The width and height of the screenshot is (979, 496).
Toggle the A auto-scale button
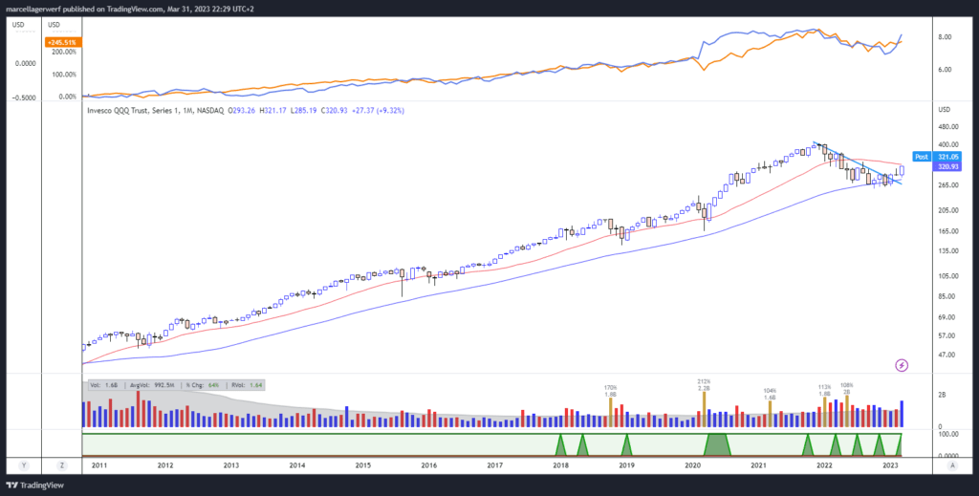coord(953,465)
